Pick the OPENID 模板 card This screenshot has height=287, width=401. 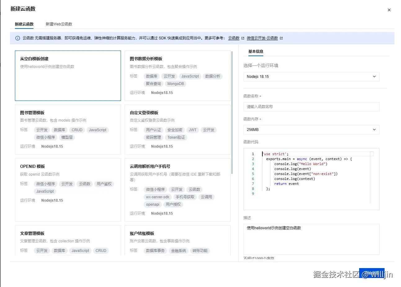point(68,190)
